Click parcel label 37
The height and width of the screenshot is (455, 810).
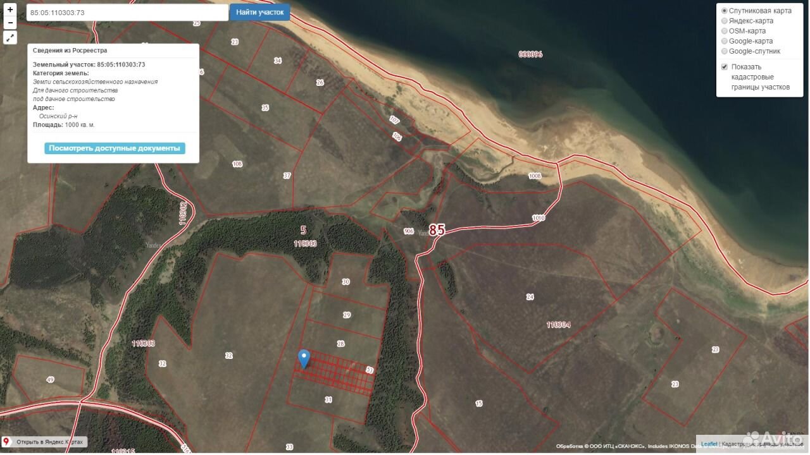pos(287,175)
